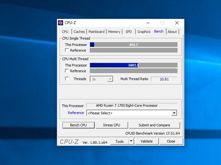Click the Multi Thread Ratio value 10.81

coord(164,79)
